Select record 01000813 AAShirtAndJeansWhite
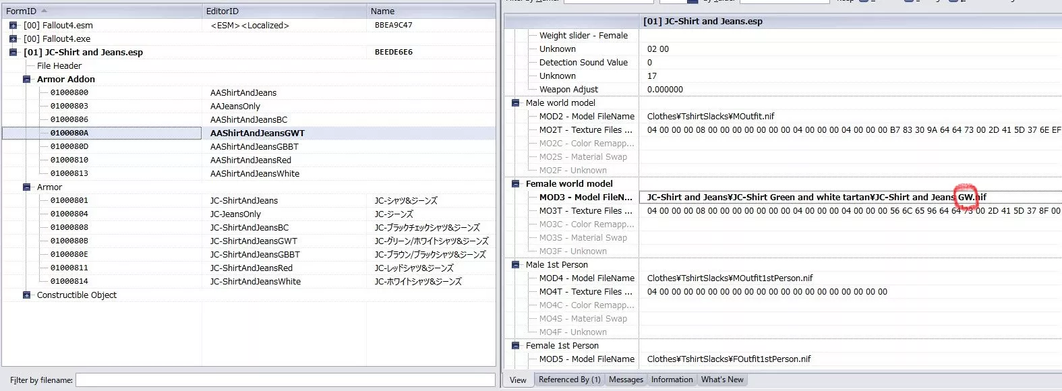The image size is (1062, 391). click(x=249, y=173)
